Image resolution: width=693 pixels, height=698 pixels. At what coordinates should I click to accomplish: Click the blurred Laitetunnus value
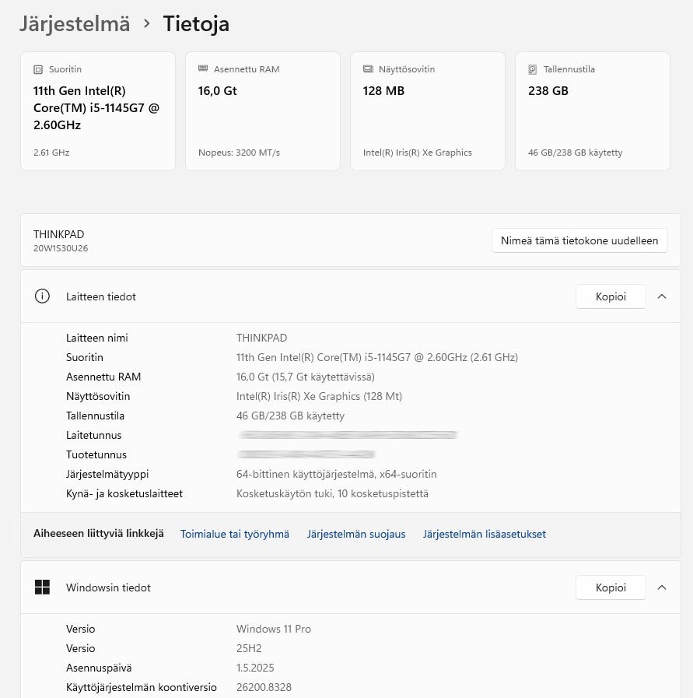point(348,435)
